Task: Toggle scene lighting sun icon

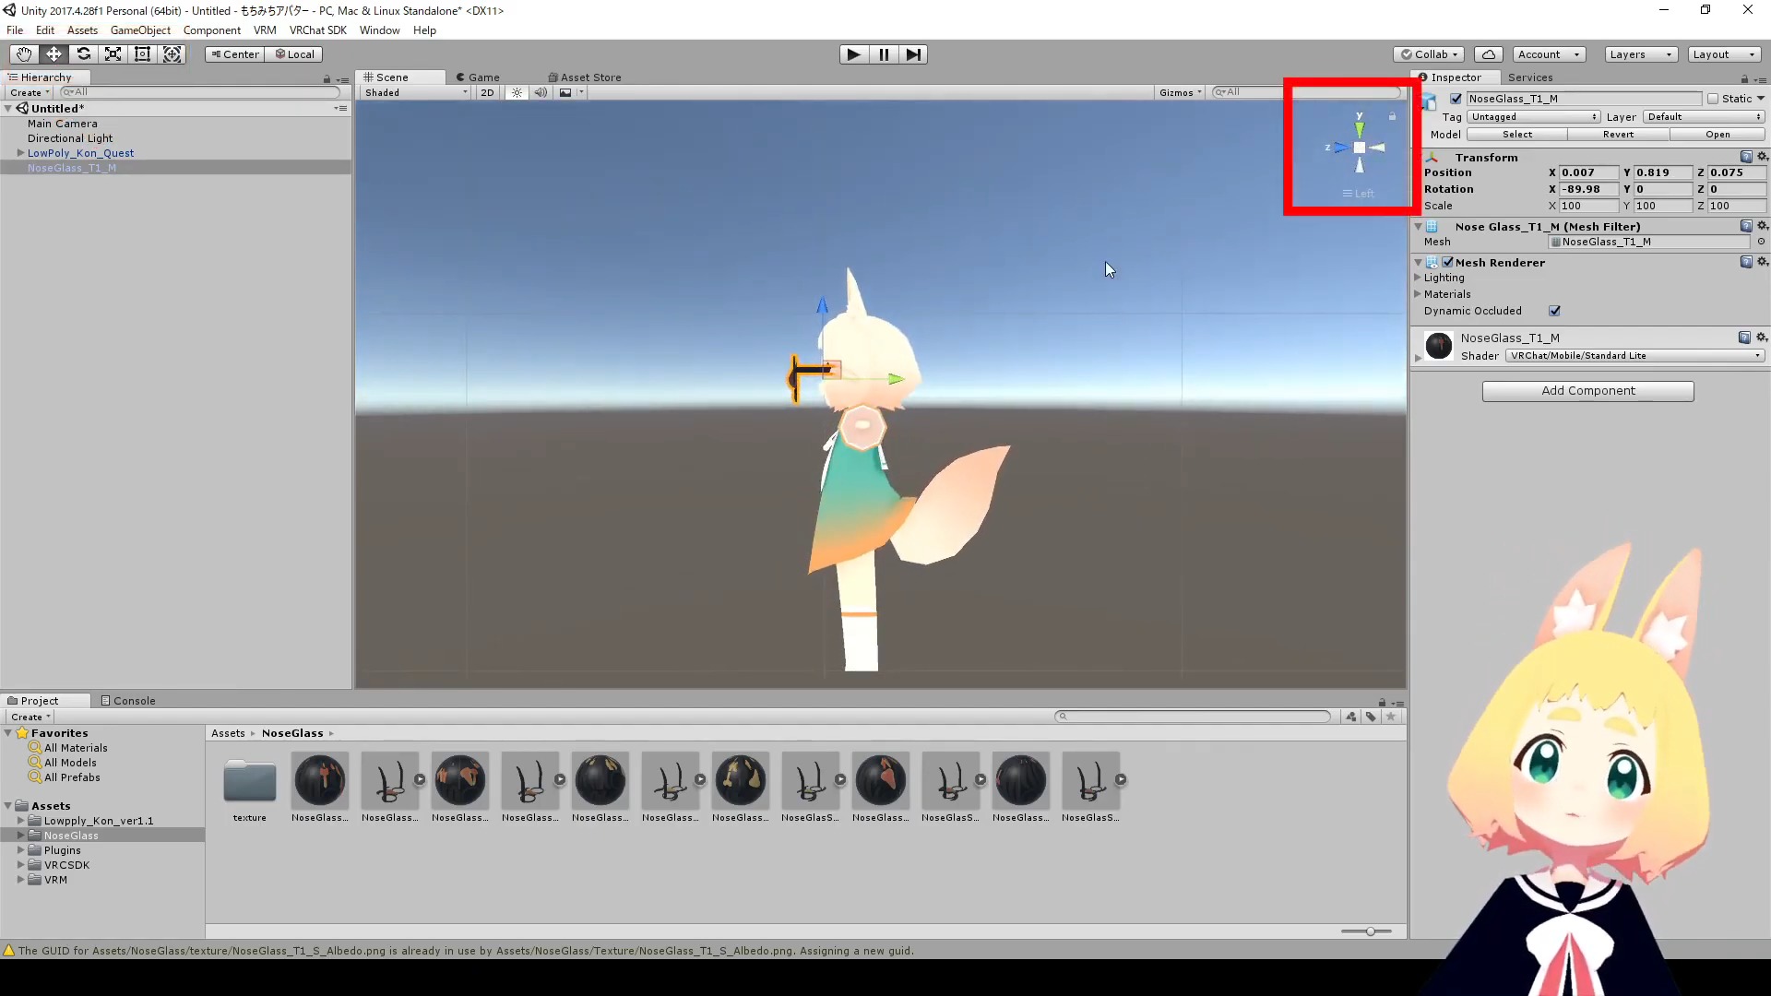Action: pos(517,92)
